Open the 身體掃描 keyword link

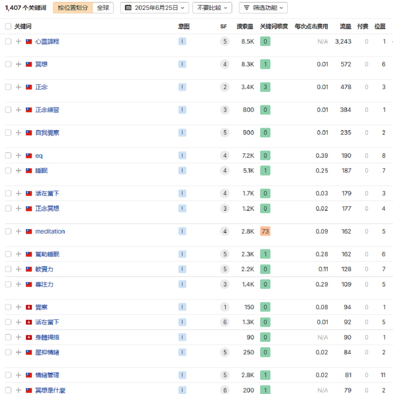click(47, 337)
